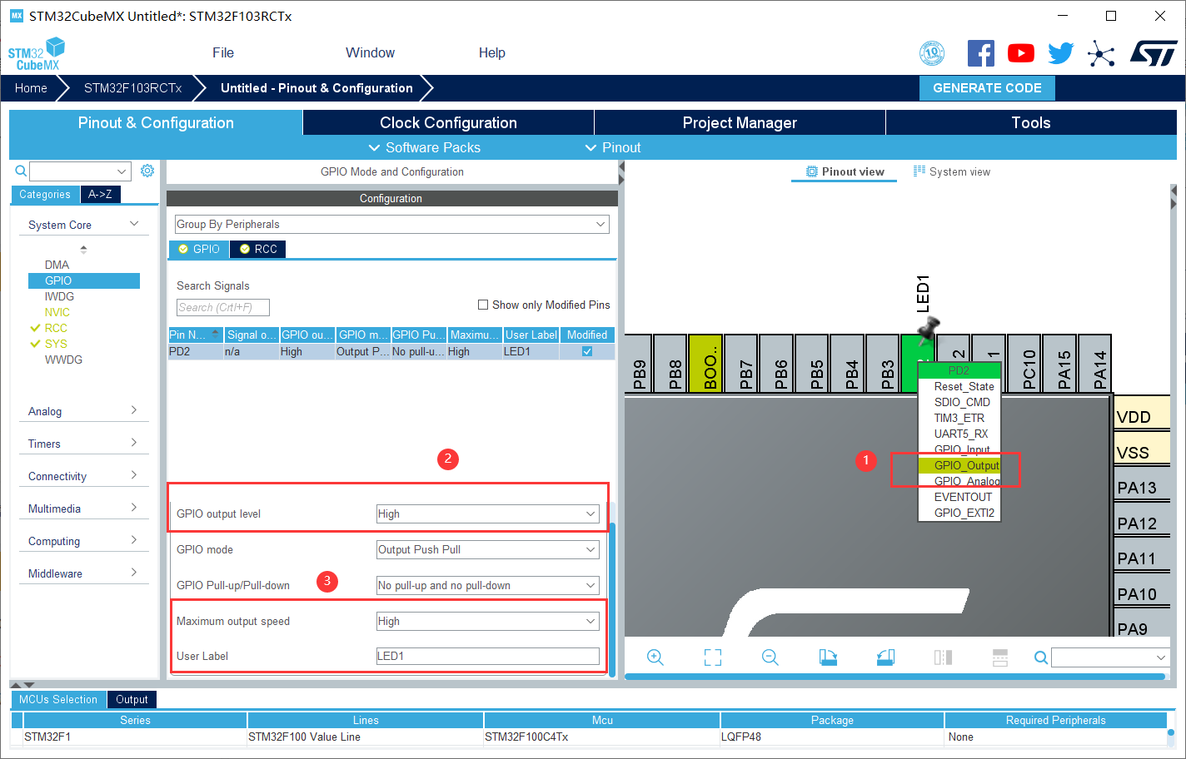The height and width of the screenshot is (759, 1186).
Task: Switch to System view
Action: pos(952,171)
